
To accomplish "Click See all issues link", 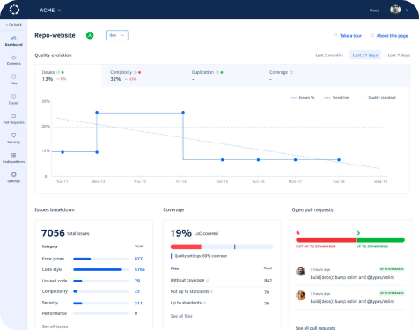I will [55, 326].
